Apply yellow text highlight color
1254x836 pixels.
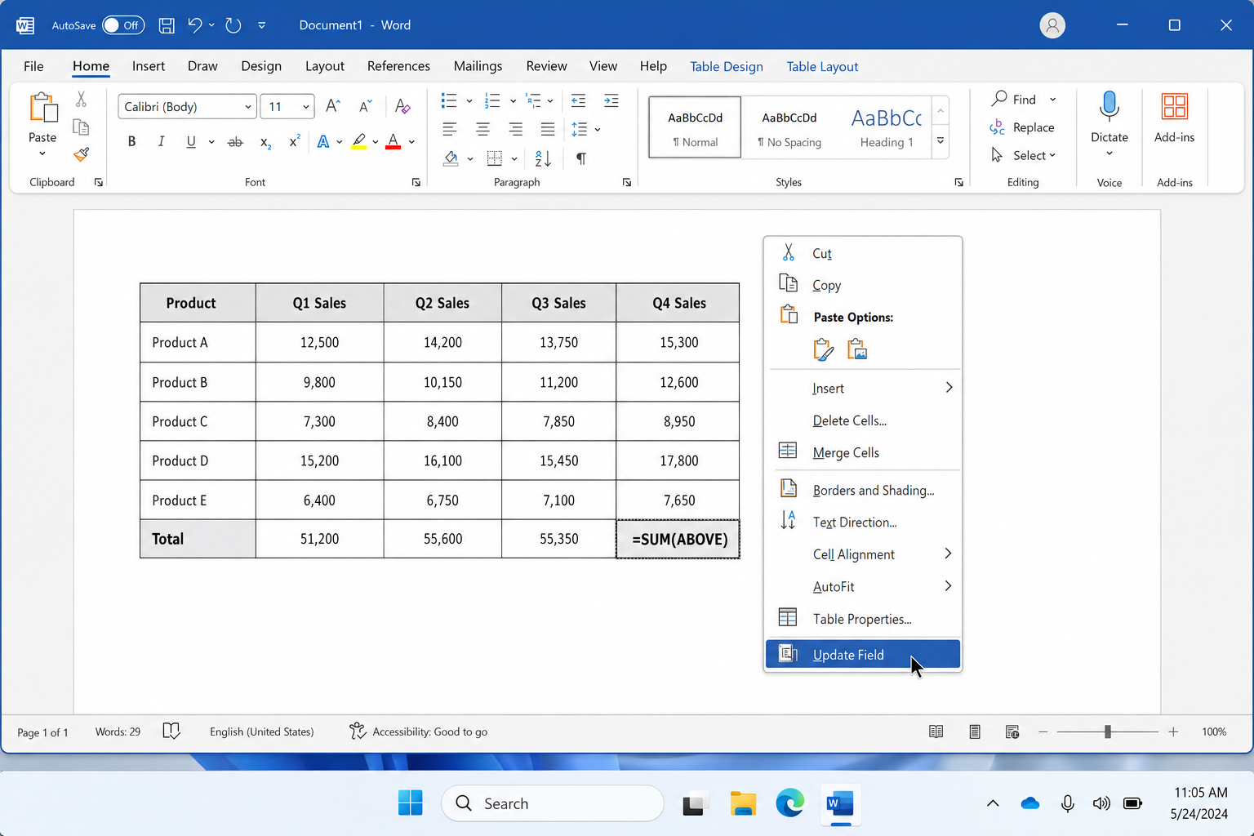click(x=358, y=142)
